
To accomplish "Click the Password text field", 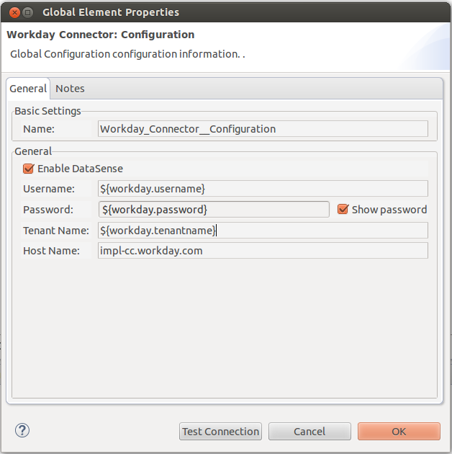I will [x=214, y=209].
